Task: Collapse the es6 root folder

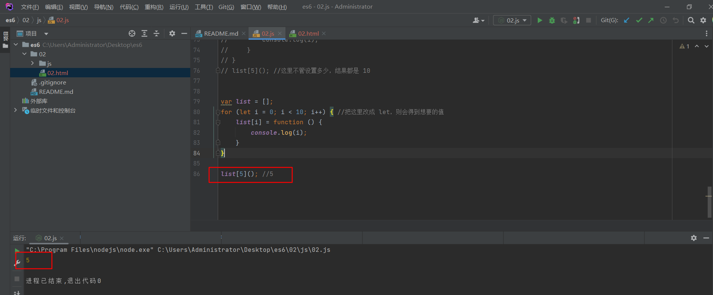Action: point(16,45)
